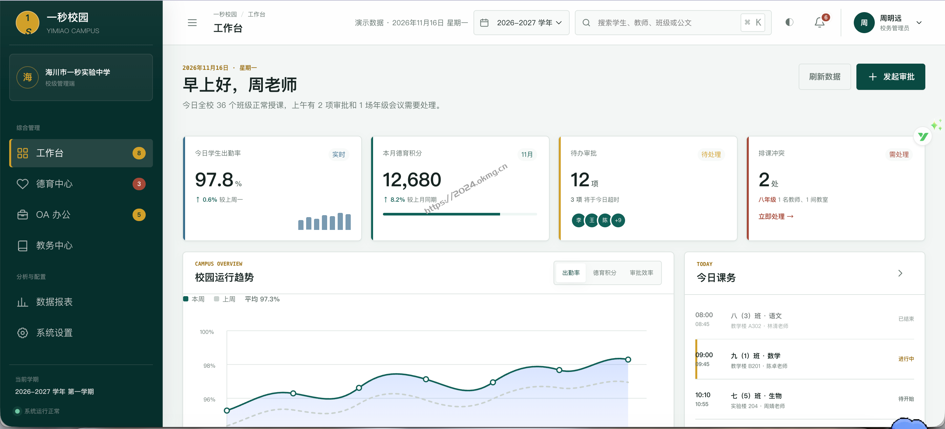Select the 七(5)班 · 生物 class row
Screen dimensions: 945x429
click(x=804, y=399)
